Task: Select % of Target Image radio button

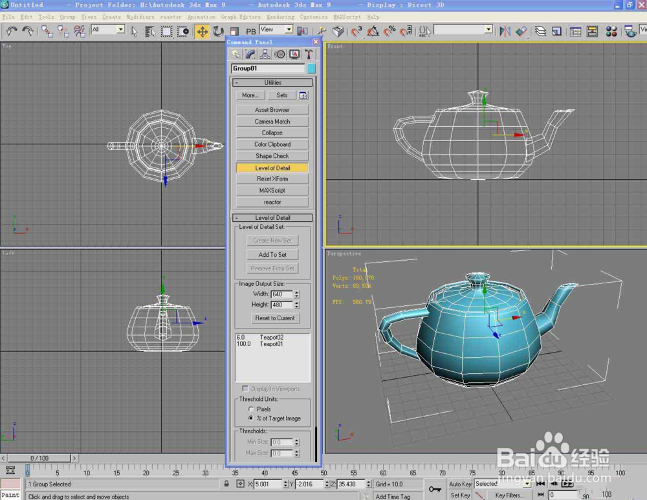Action: tap(251, 418)
